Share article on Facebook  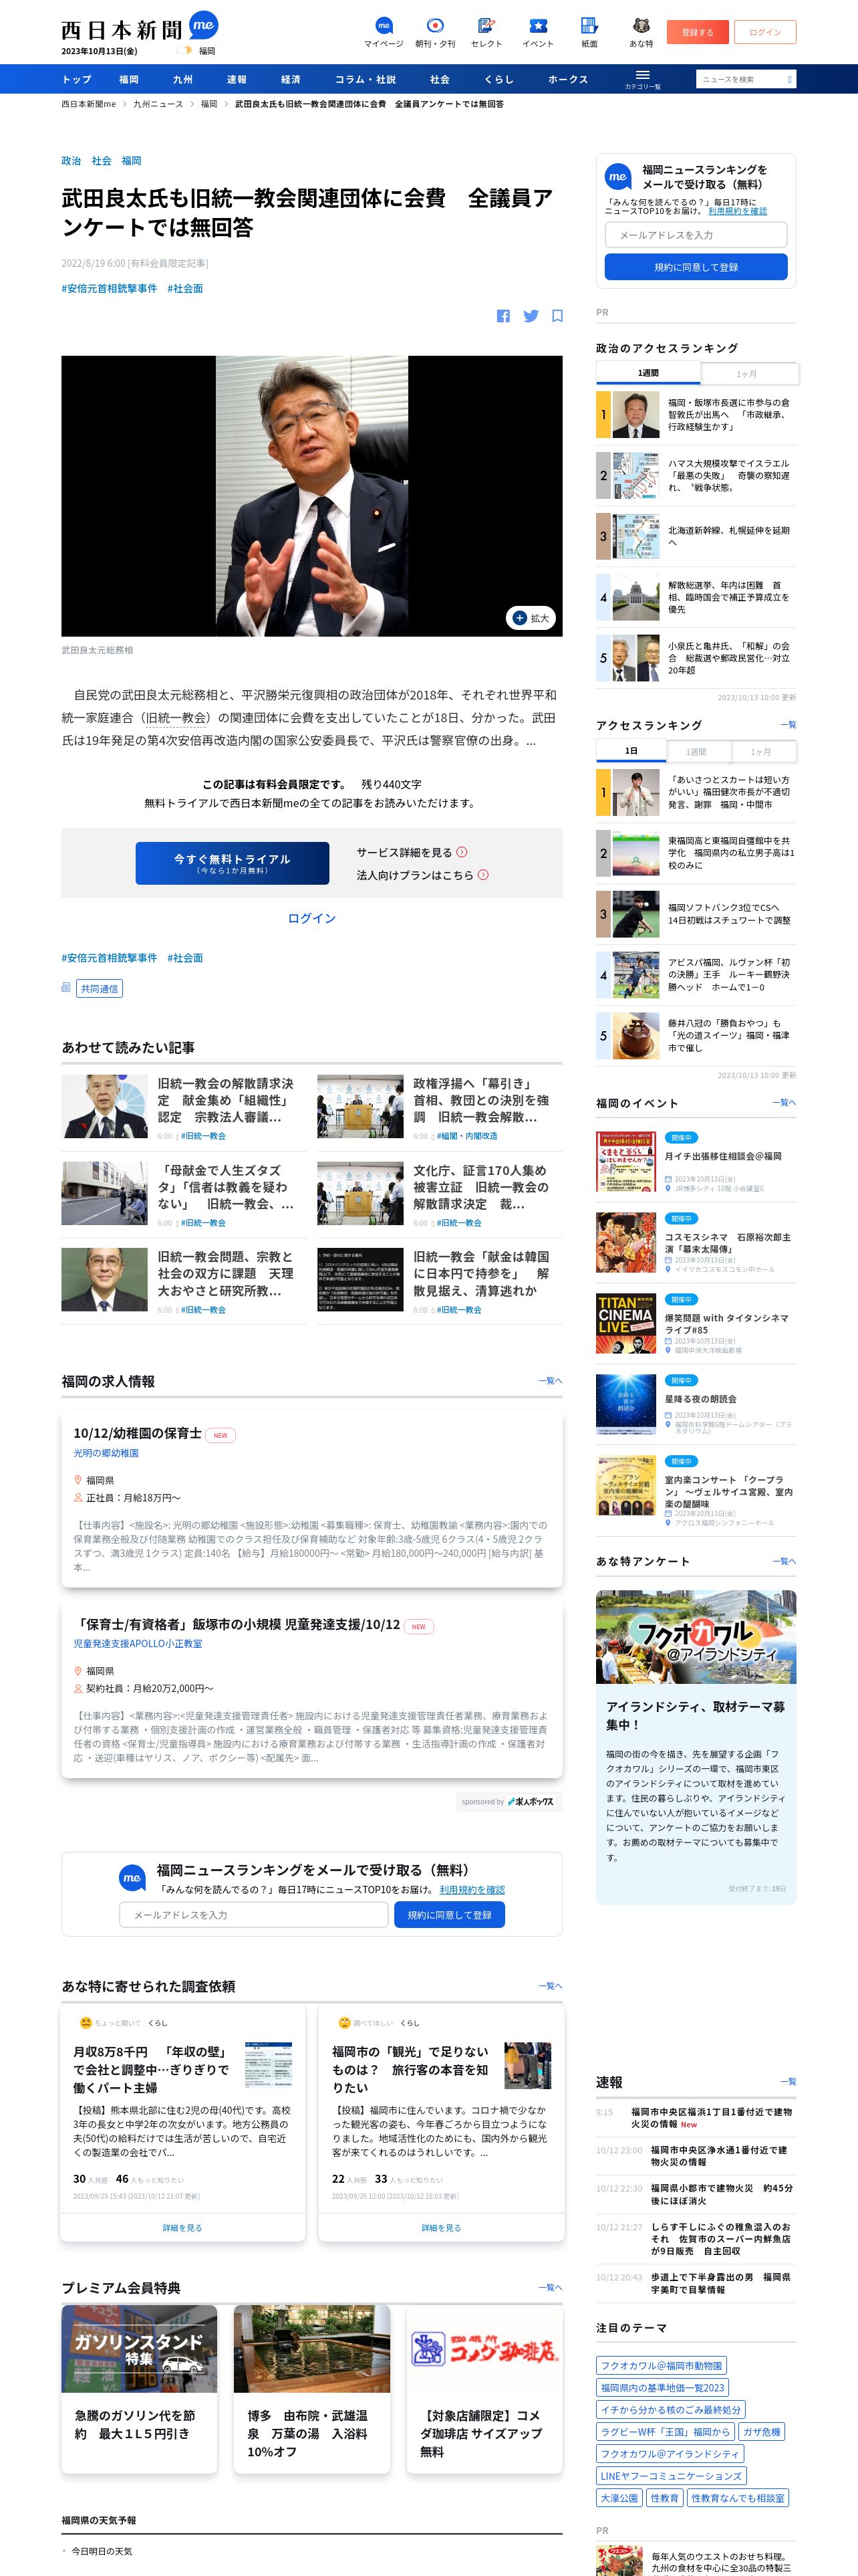point(503,316)
